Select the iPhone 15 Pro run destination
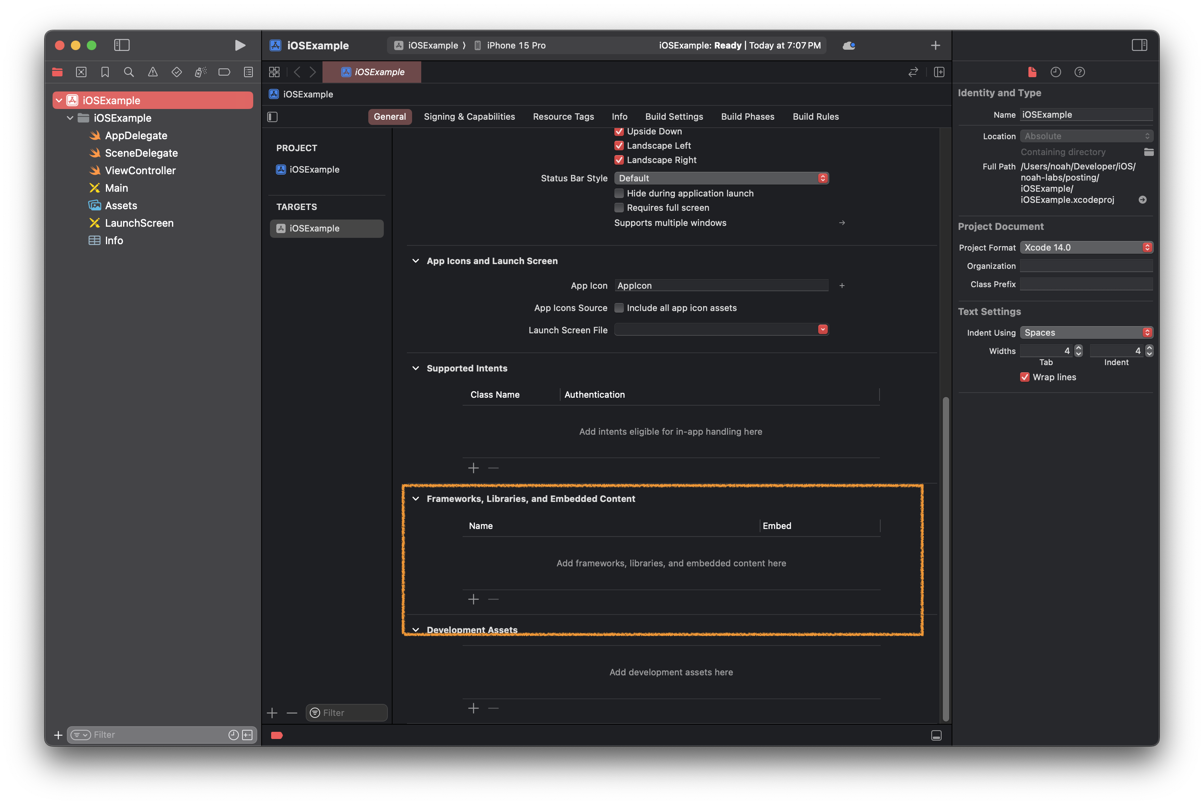The width and height of the screenshot is (1204, 805). pos(510,45)
